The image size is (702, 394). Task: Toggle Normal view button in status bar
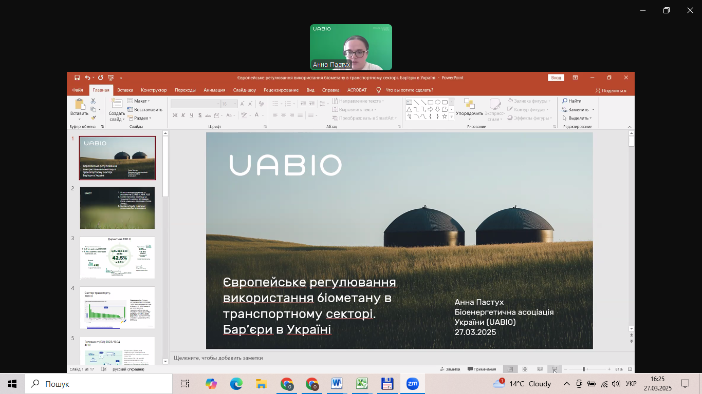510,369
